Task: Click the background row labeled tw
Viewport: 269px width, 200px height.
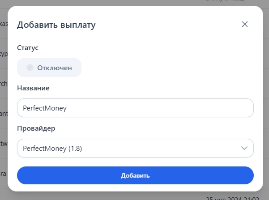Action: pos(4,144)
